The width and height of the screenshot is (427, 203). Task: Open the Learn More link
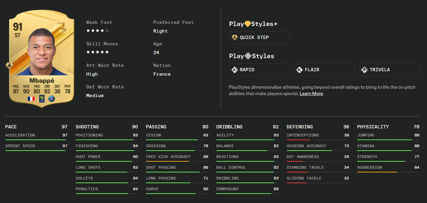click(311, 94)
